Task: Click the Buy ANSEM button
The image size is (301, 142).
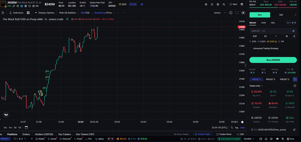Action: (273, 60)
